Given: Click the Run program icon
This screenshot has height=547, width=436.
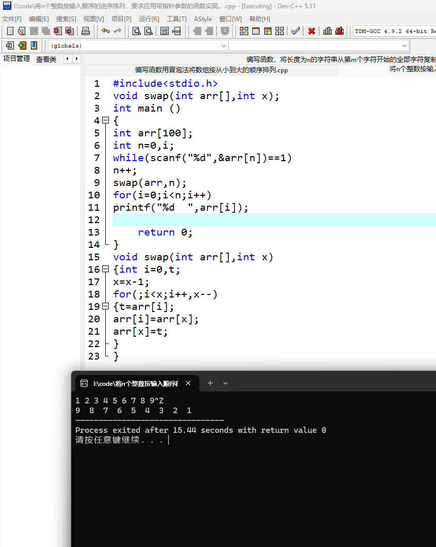Looking at the screenshot, I should coord(256,31).
